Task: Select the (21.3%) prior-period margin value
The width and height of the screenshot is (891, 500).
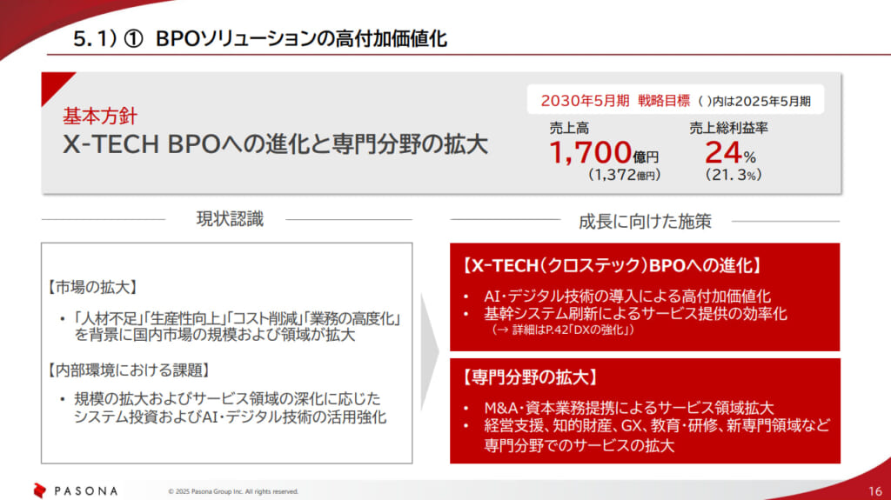Action: pyautogui.click(x=733, y=175)
